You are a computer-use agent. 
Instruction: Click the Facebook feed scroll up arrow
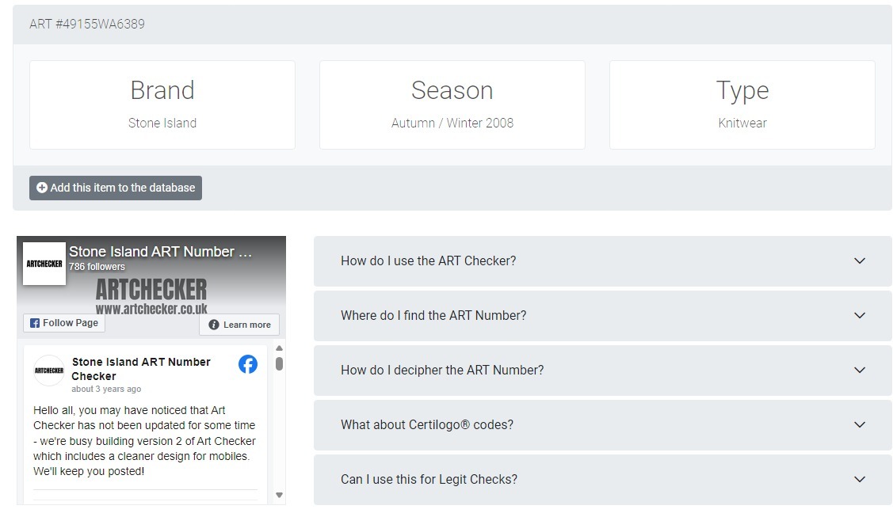point(279,348)
